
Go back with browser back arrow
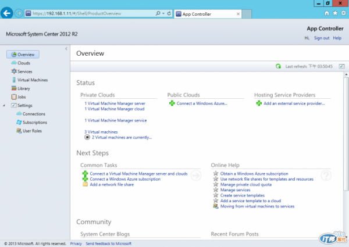pos(6,13)
